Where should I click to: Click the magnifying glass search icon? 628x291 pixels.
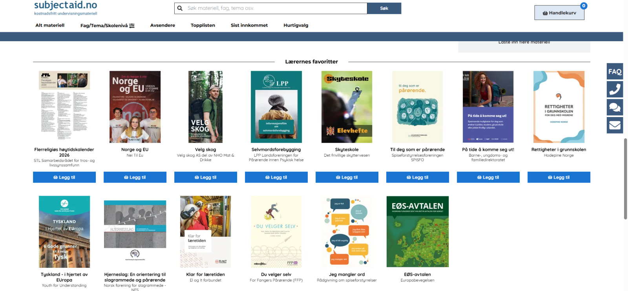pyautogui.click(x=180, y=8)
